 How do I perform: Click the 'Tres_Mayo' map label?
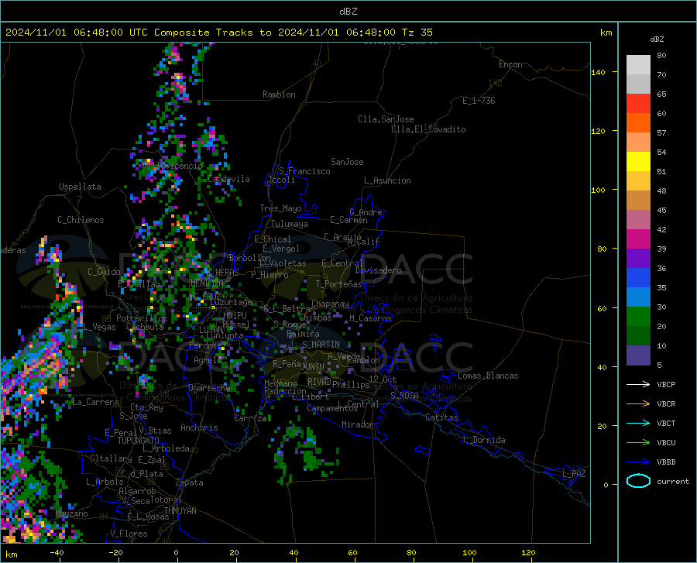(280, 208)
